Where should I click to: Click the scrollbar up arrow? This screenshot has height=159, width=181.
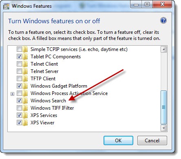[164, 49]
